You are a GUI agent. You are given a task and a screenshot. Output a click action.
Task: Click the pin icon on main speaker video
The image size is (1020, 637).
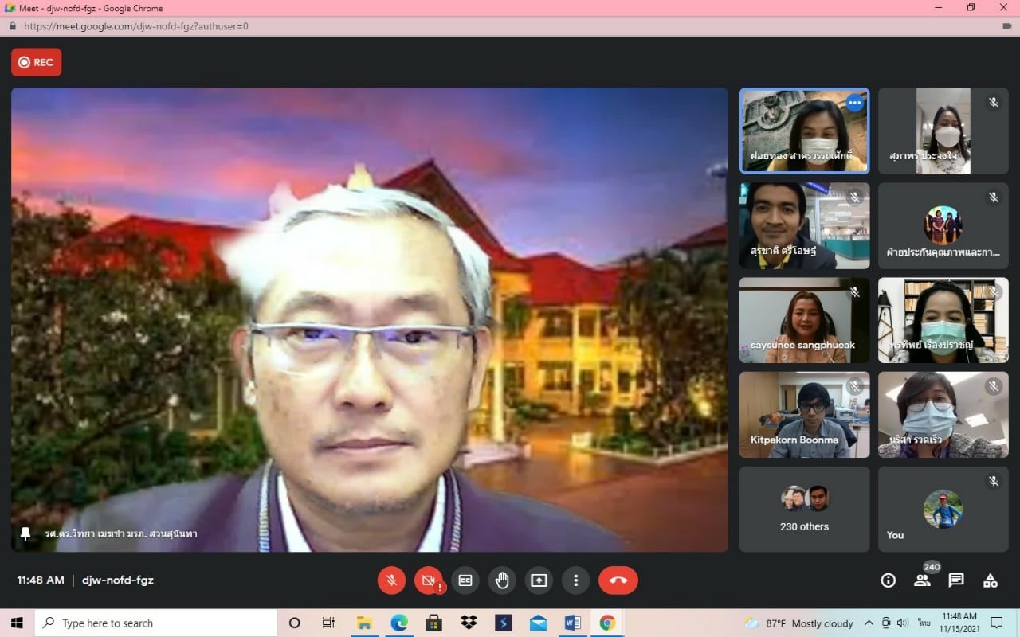tap(25, 533)
